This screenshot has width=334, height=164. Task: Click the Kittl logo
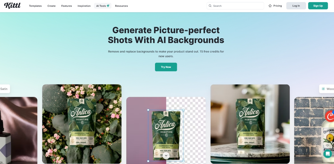point(12,5)
